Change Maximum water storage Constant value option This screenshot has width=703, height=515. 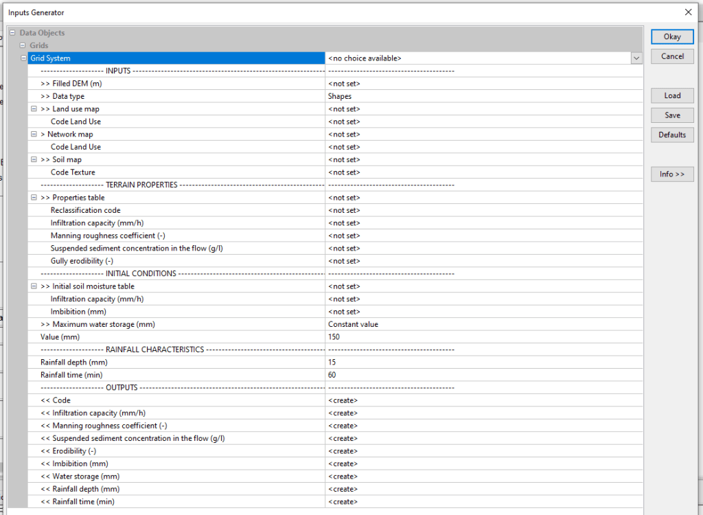484,324
